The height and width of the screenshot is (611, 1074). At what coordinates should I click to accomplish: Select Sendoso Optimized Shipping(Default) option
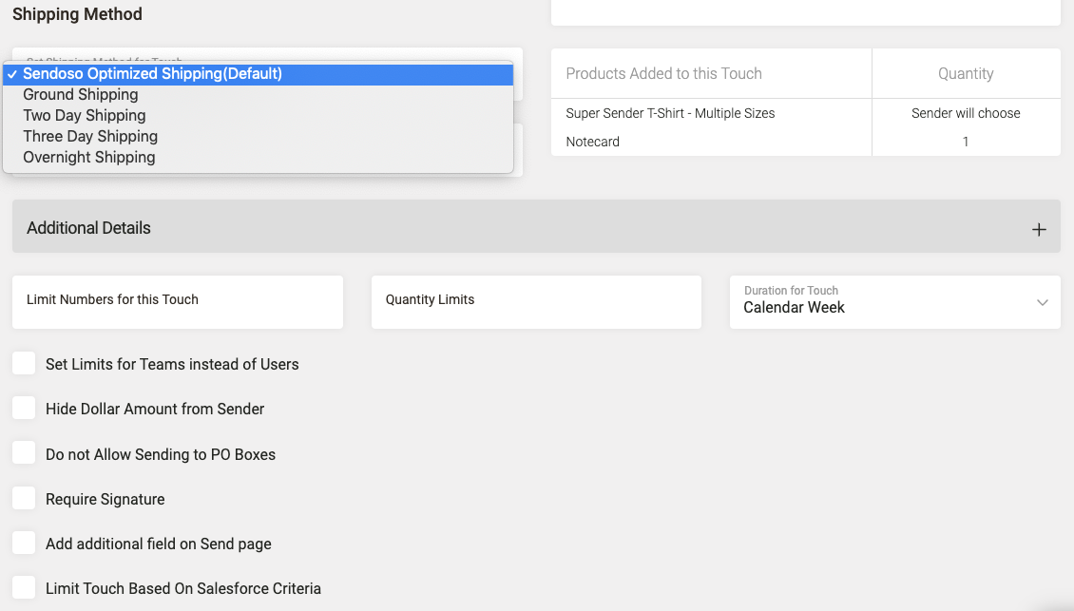[x=152, y=74]
